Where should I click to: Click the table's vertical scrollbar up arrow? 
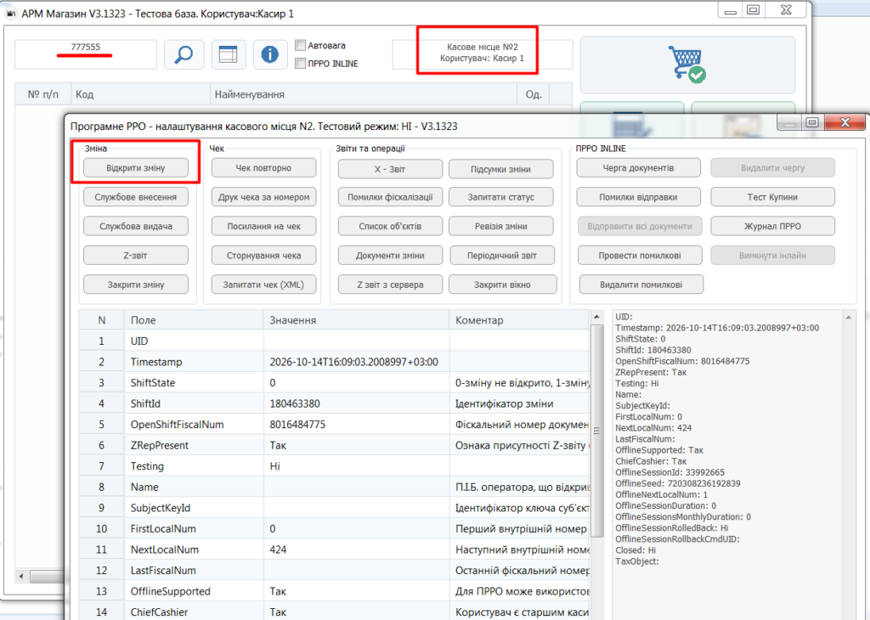pyautogui.click(x=597, y=317)
